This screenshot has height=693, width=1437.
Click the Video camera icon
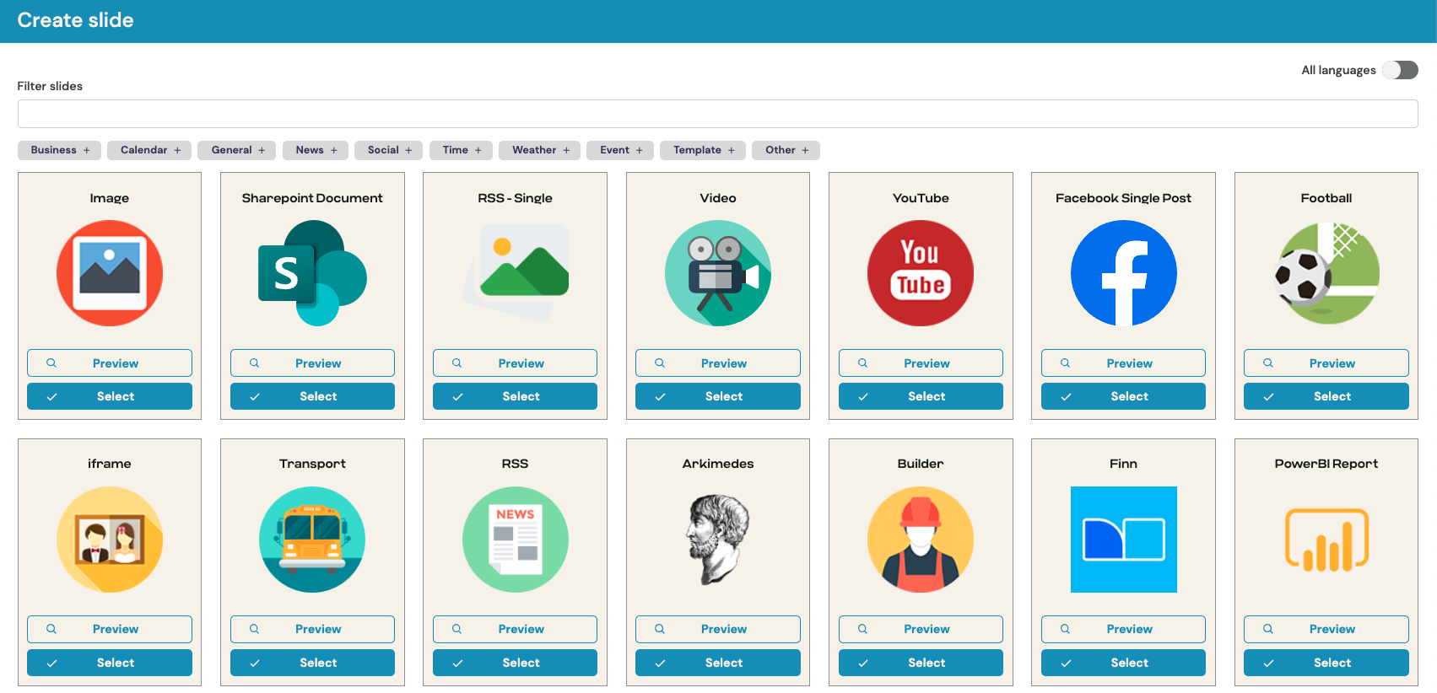point(718,273)
